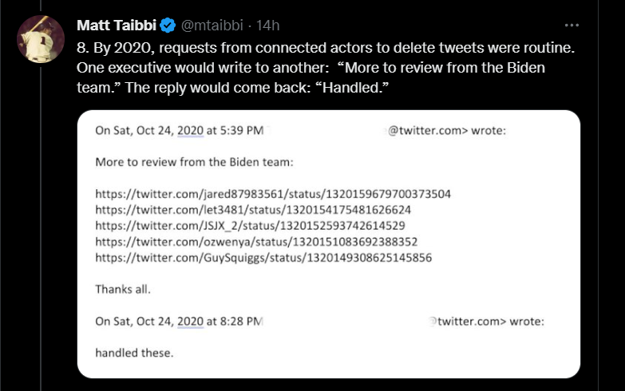Click the Matt Taibbi display name
The width and height of the screenshot is (625, 391).
[x=116, y=26]
